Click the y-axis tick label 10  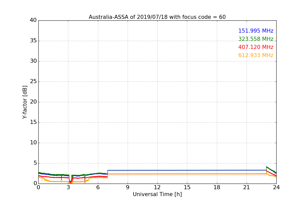pyautogui.click(x=33, y=143)
